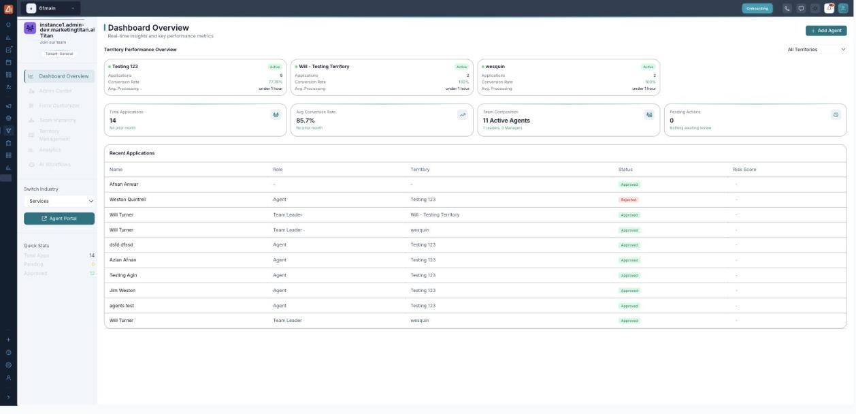Click the 11 Active Agents value
This screenshot has width=856, height=414.
[x=506, y=121]
